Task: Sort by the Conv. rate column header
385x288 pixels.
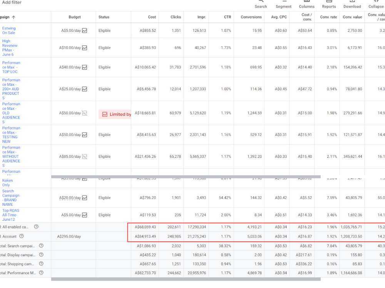Action: 328,17
